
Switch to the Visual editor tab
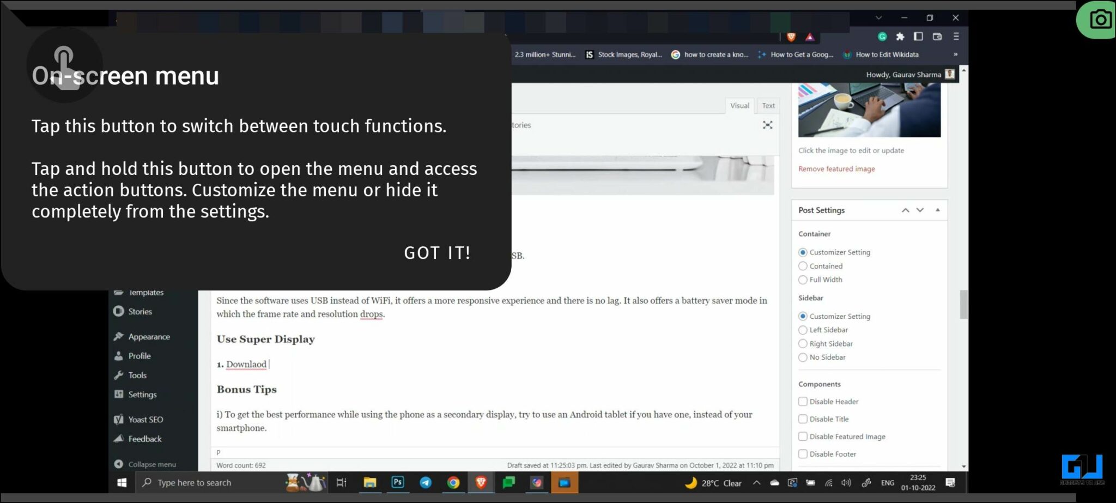pos(739,106)
